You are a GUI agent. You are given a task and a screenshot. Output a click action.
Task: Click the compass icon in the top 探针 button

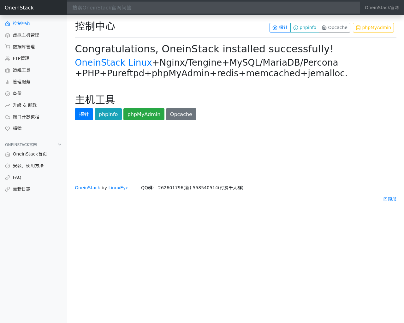[275, 28]
